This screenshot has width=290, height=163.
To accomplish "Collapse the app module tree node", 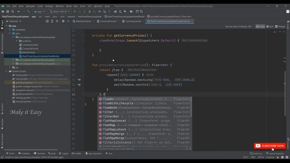I will click(x=6, y=26).
